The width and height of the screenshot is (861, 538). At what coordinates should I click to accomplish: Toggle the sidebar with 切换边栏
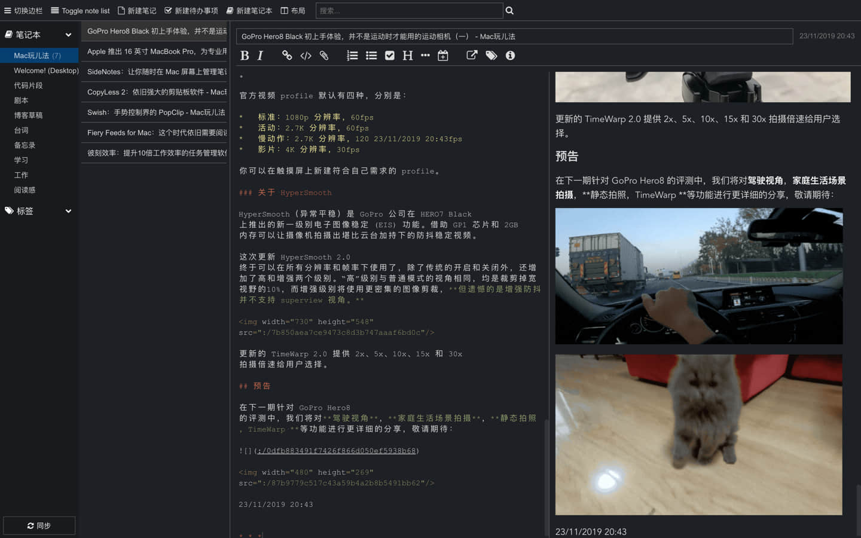23,11
